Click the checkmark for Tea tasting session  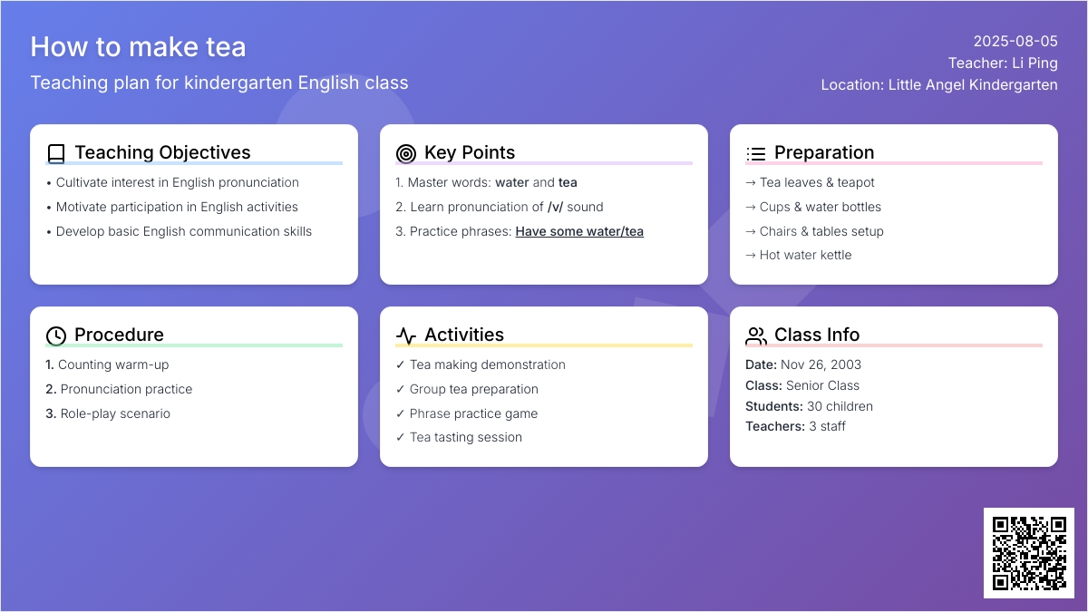(401, 437)
